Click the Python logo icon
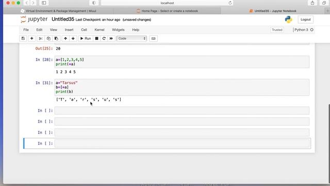Image resolution: width=330 pixels, height=186 pixels. pos(289,20)
